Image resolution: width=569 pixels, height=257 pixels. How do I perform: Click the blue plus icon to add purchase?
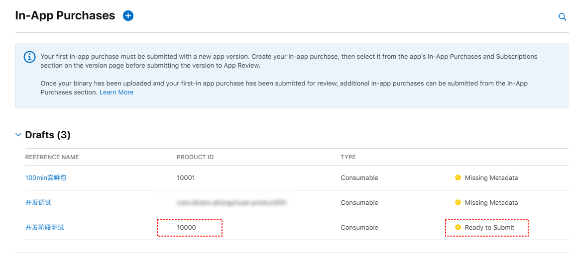tap(128, 16)
